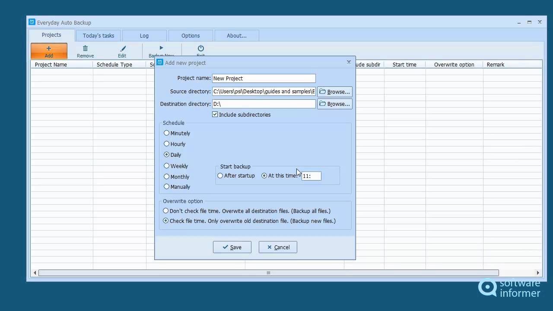This screenshot has height=311, width=553.
Task: Click the Project name input field
Action: click(x=264, y=78)
